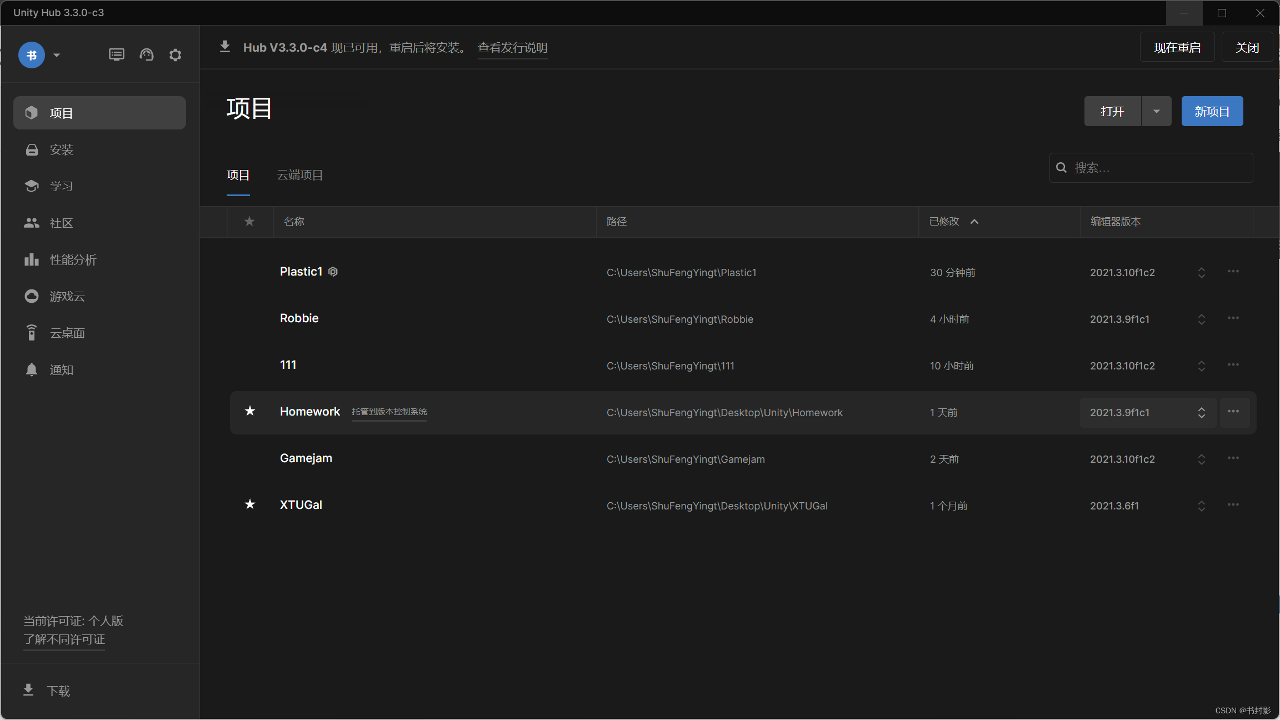Go to 安装 in the sidebar
The image size is (1280, 720).
61,150
